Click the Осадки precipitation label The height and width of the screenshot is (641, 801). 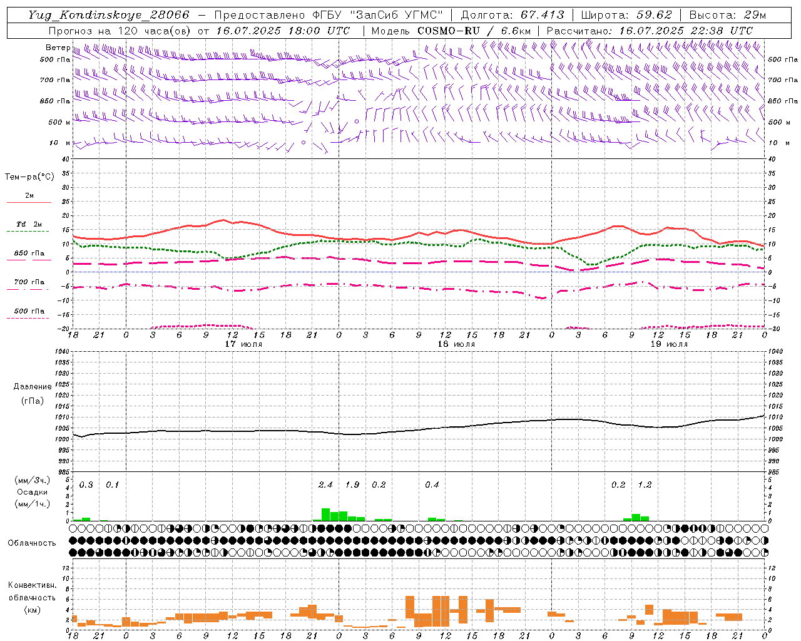33,492
